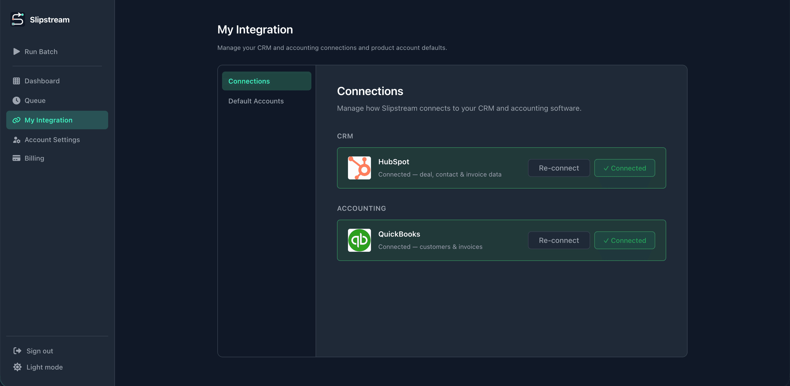Click the Run Batch play icon
This screenshot has width=790, height=386.
coord(16,51)
